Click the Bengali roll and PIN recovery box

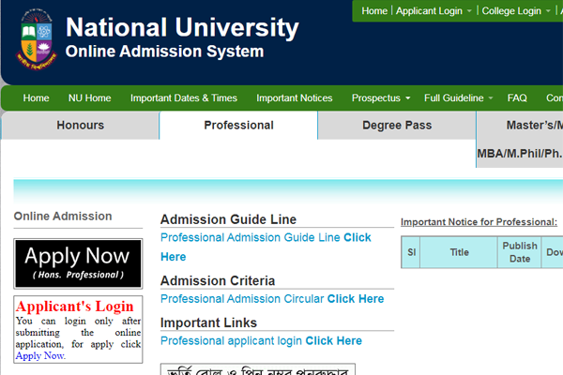pos(258,369)
